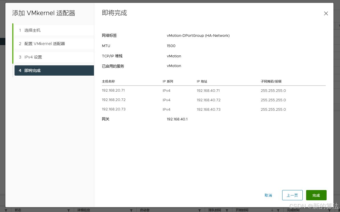Click the IP 地址 column header
Viewport: 340px width, 212px height.
202,81
